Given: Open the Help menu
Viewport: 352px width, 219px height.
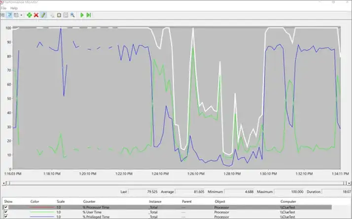Looking at the screenshot, I should [x=13, y=8].
